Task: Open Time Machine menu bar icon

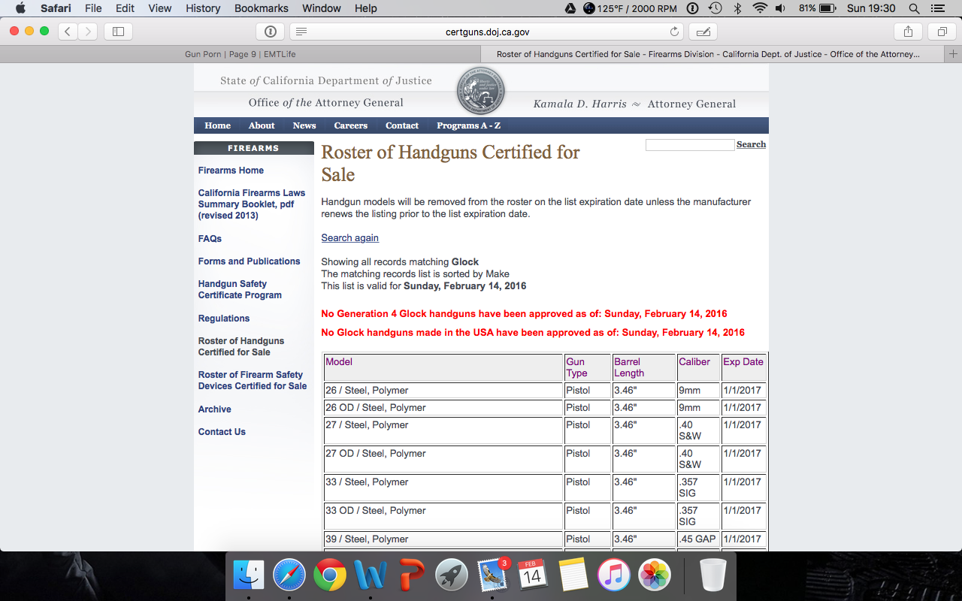Action: pyautogui.click(x=715, y=8)
